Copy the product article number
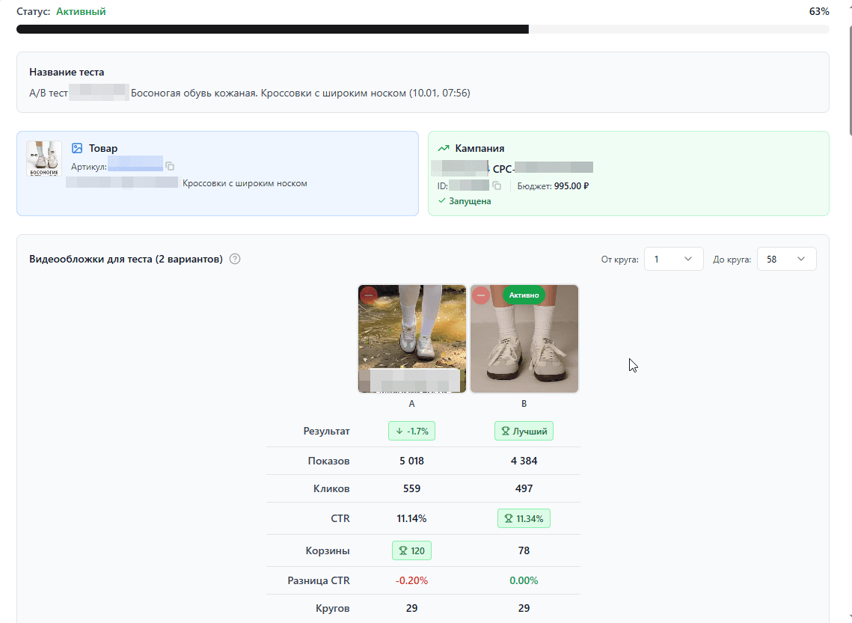 point(170,166)
